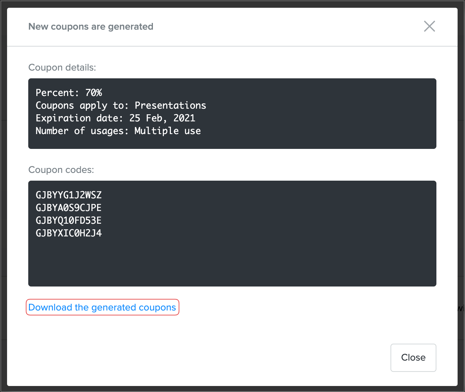Select coupon code GJBYA0S9CJPE

pos(68,208)
